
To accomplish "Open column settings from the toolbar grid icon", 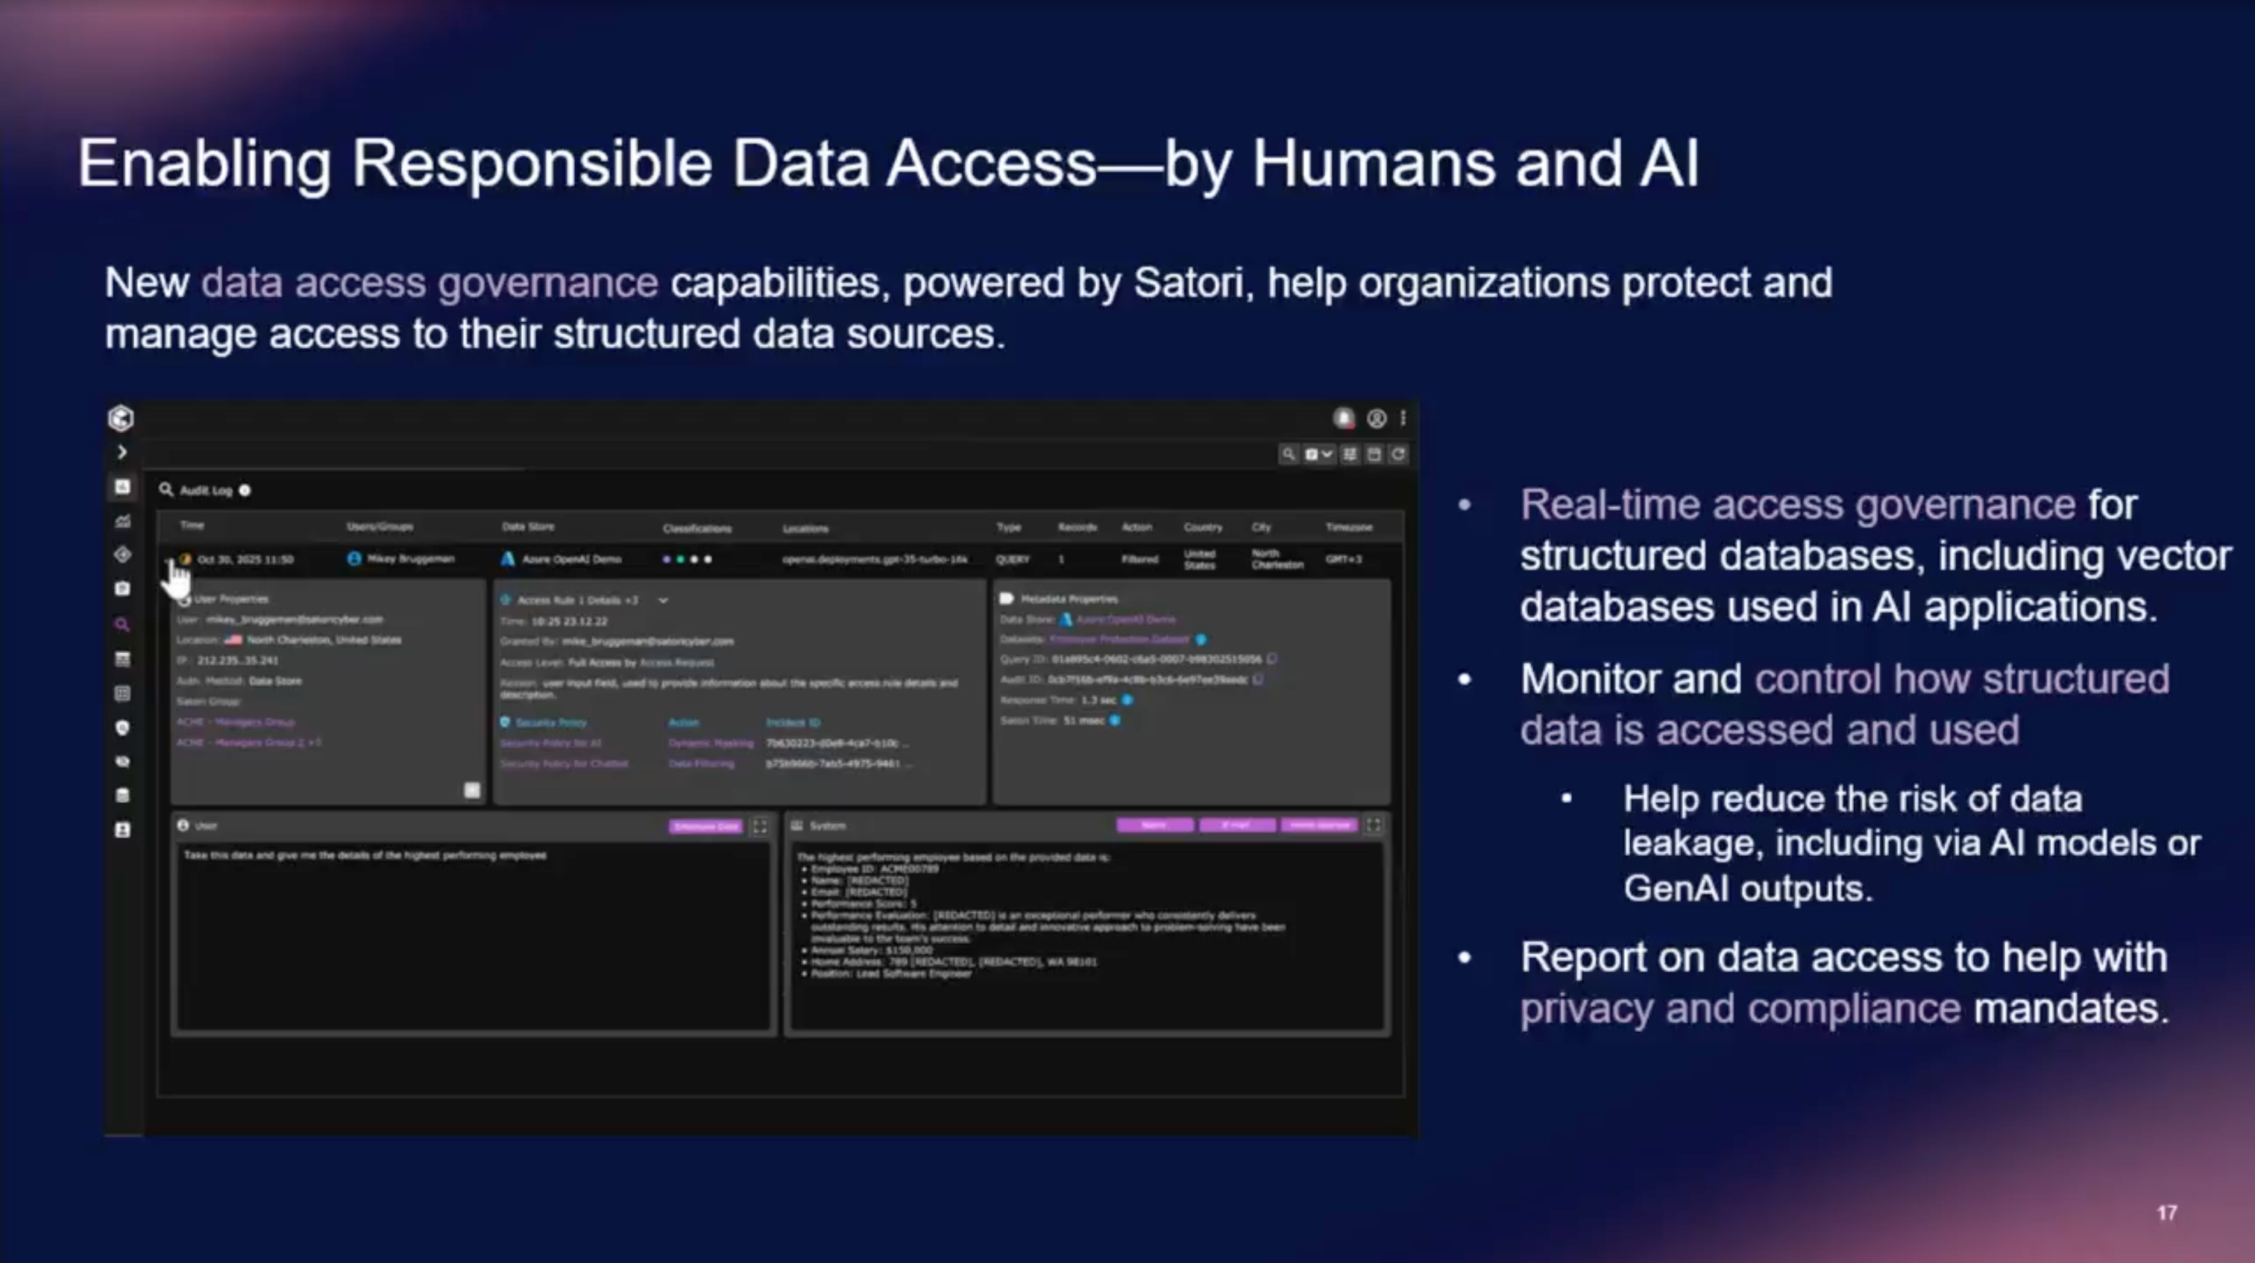I will pyautogui.click(x=1349, y=454).
